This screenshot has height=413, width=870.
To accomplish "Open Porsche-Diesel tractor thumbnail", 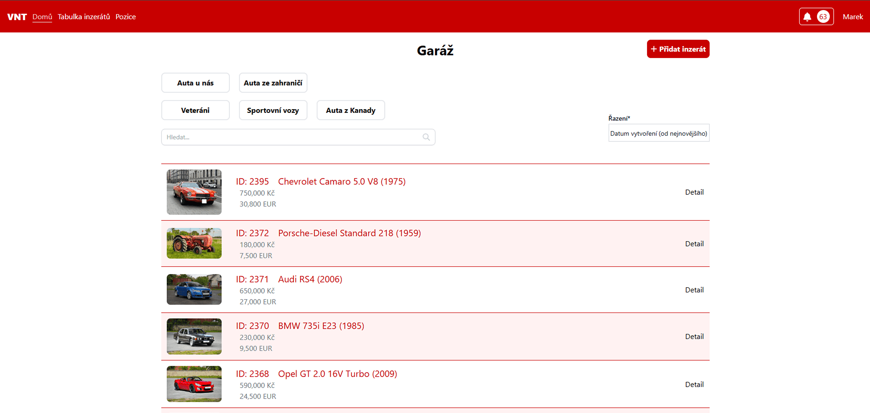I will [194, 244].
